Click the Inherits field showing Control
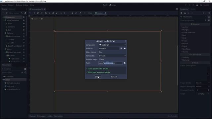The image size is (212, 119). click(109, 49)
